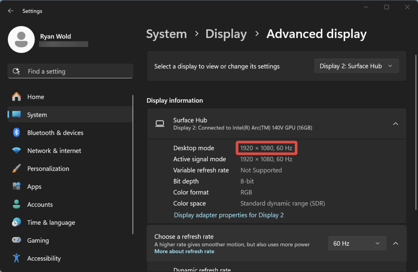Open Bluetooth & devices settings
The image size is (418, 272).
70,132
